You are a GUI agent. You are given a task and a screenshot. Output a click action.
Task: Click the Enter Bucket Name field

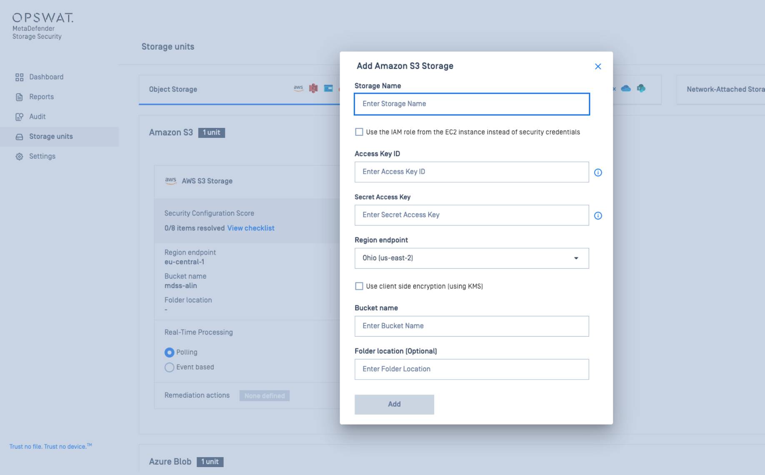[471, 326]
